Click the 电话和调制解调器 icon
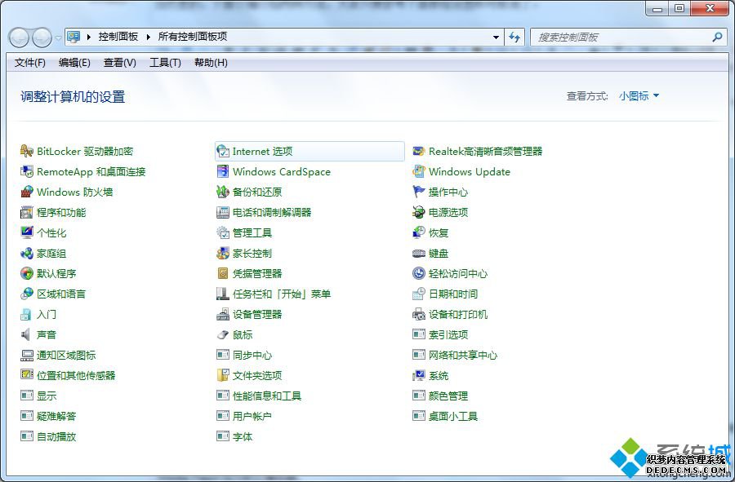The width and height of the screenshot is (735, 482). click(x=223, y=212)
